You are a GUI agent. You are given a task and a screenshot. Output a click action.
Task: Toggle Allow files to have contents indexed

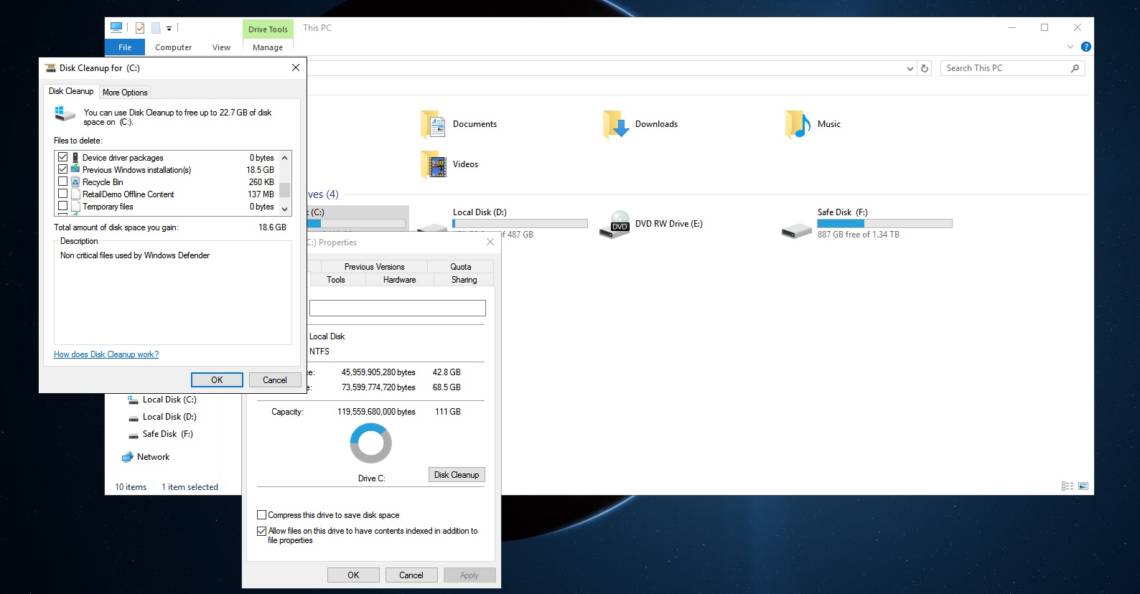262,532
